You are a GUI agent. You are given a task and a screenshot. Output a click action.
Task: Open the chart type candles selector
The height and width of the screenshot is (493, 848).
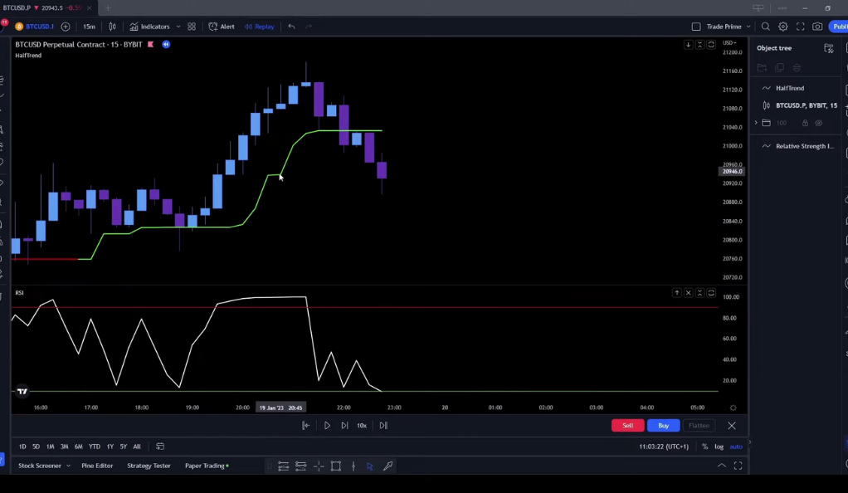tap(113, 27)
